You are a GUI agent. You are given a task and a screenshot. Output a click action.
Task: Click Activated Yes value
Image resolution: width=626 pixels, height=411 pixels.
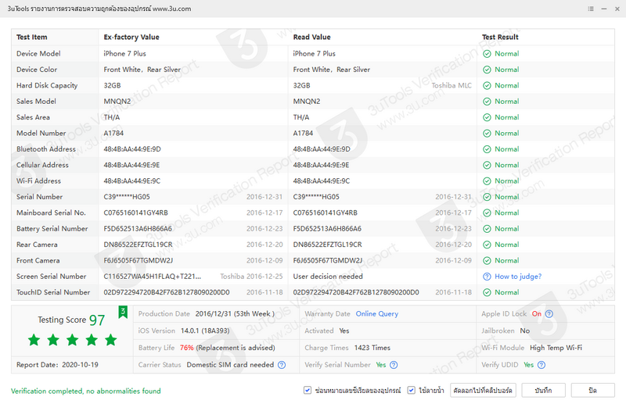point(344,331)
